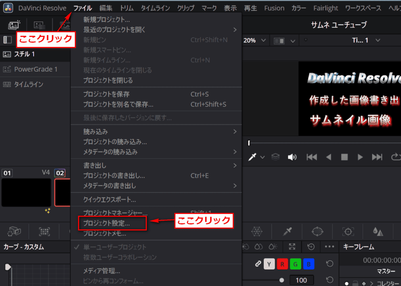Image resolution: width=401 pixels, height=286 pixels.
Task: Open the Blur palette icon
Action: 378,232
